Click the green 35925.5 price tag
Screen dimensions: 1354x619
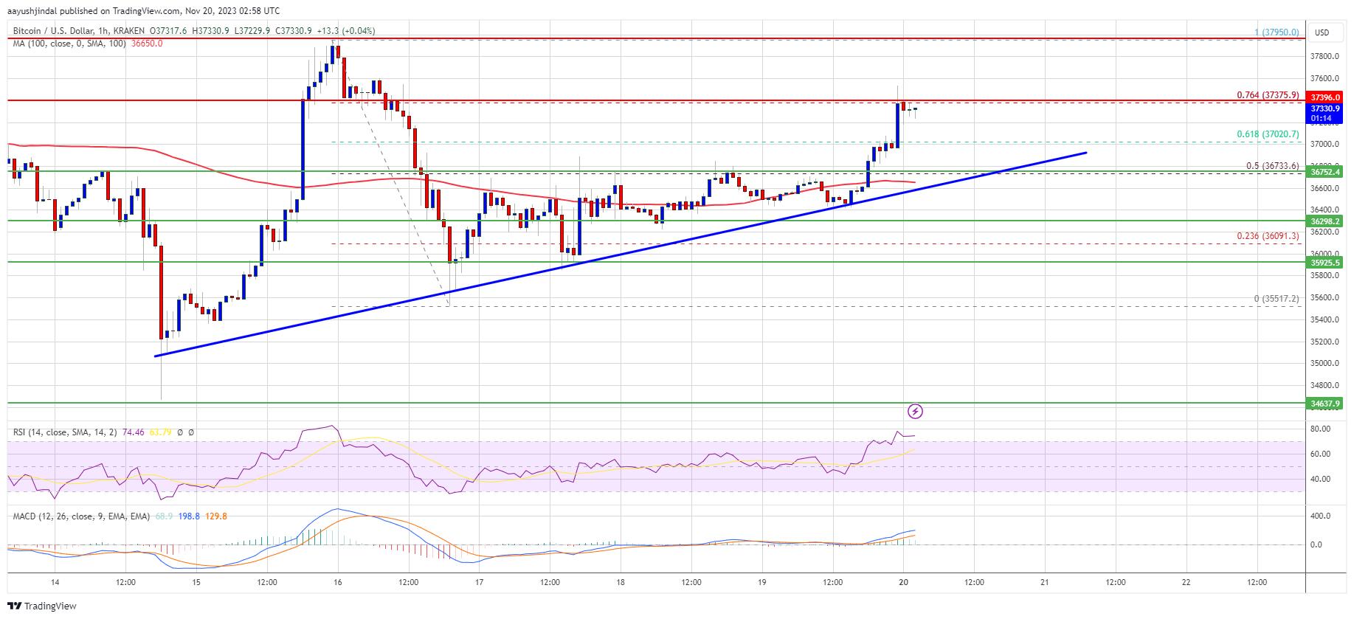(1324, 263)
